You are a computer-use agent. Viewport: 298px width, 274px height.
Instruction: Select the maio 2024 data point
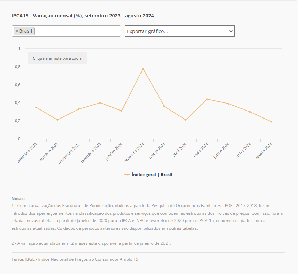pyautogui.click(x=207, y=99)
